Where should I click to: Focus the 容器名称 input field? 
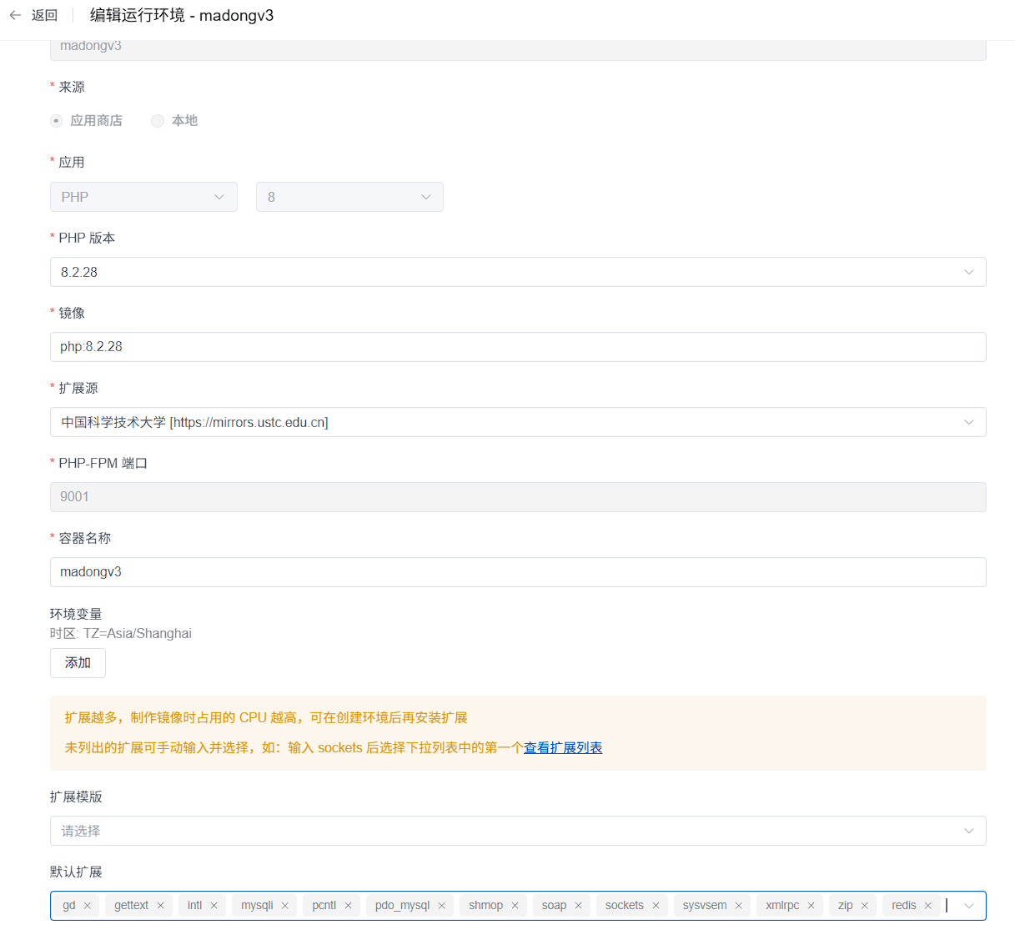point(517,572)
